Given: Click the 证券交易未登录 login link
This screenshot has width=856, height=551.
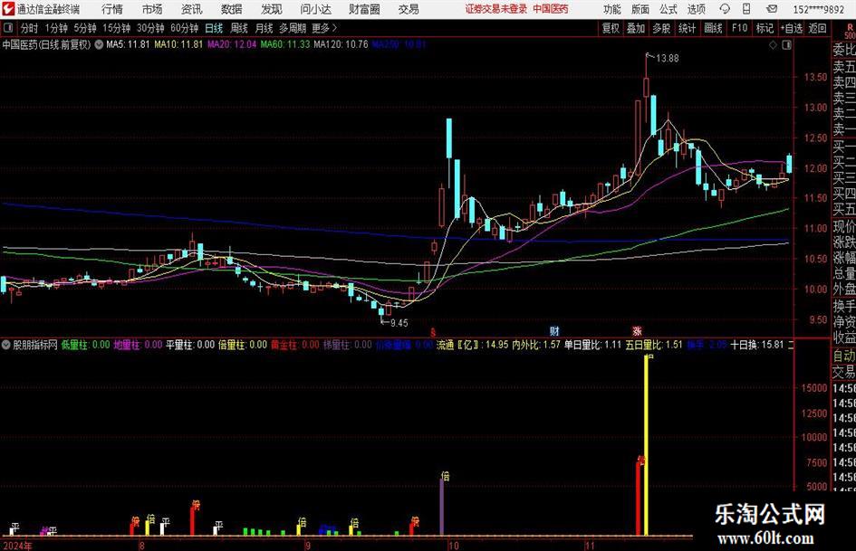Looking at the screenshot, I should (x=496, y=9).
